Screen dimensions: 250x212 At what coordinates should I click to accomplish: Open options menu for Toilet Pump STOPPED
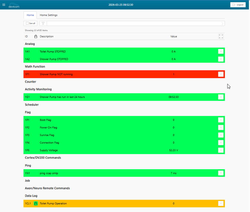(221, 52)
